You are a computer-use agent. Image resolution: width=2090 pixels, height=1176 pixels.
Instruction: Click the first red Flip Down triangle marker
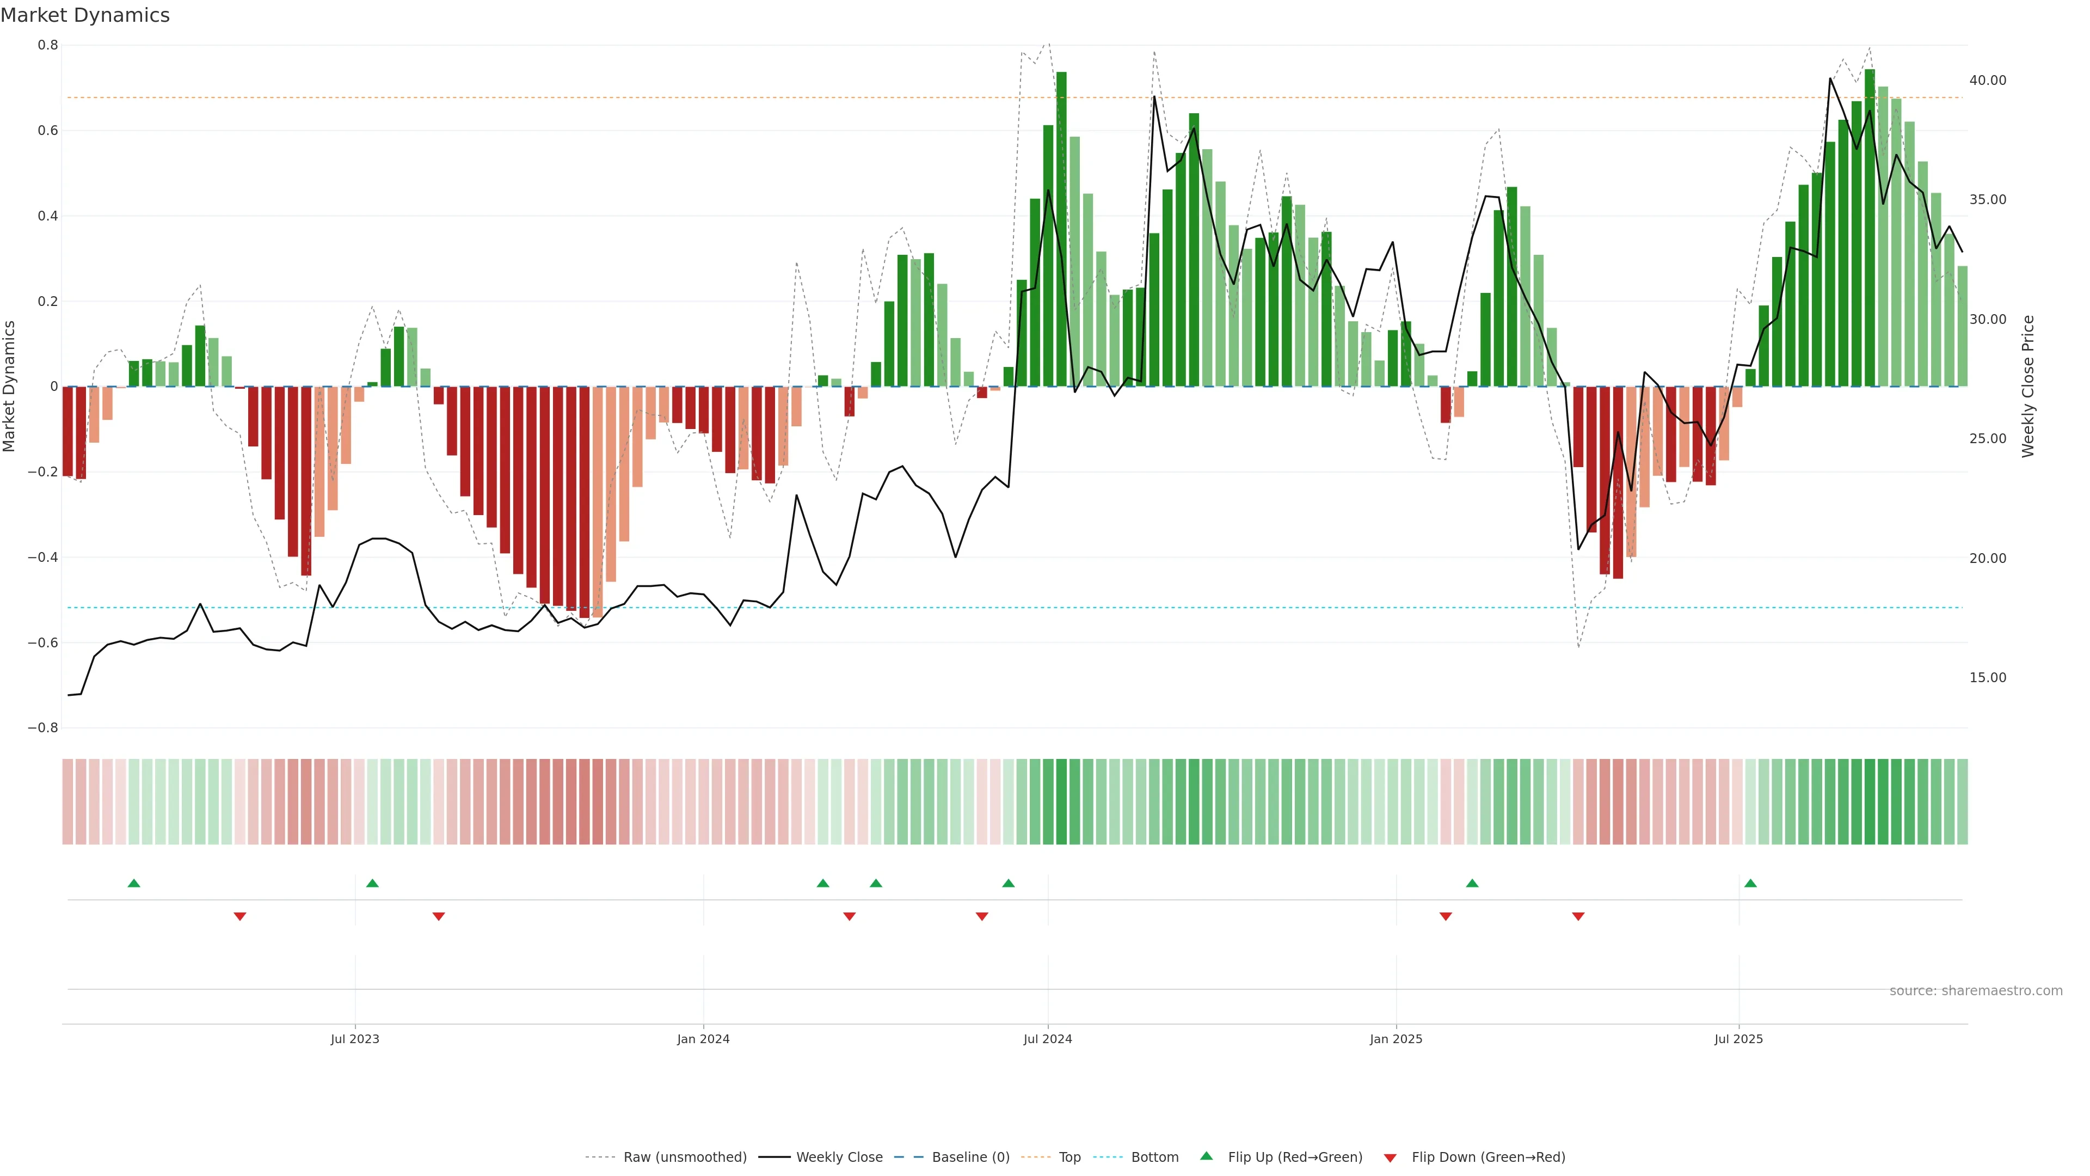pos(239,916)
